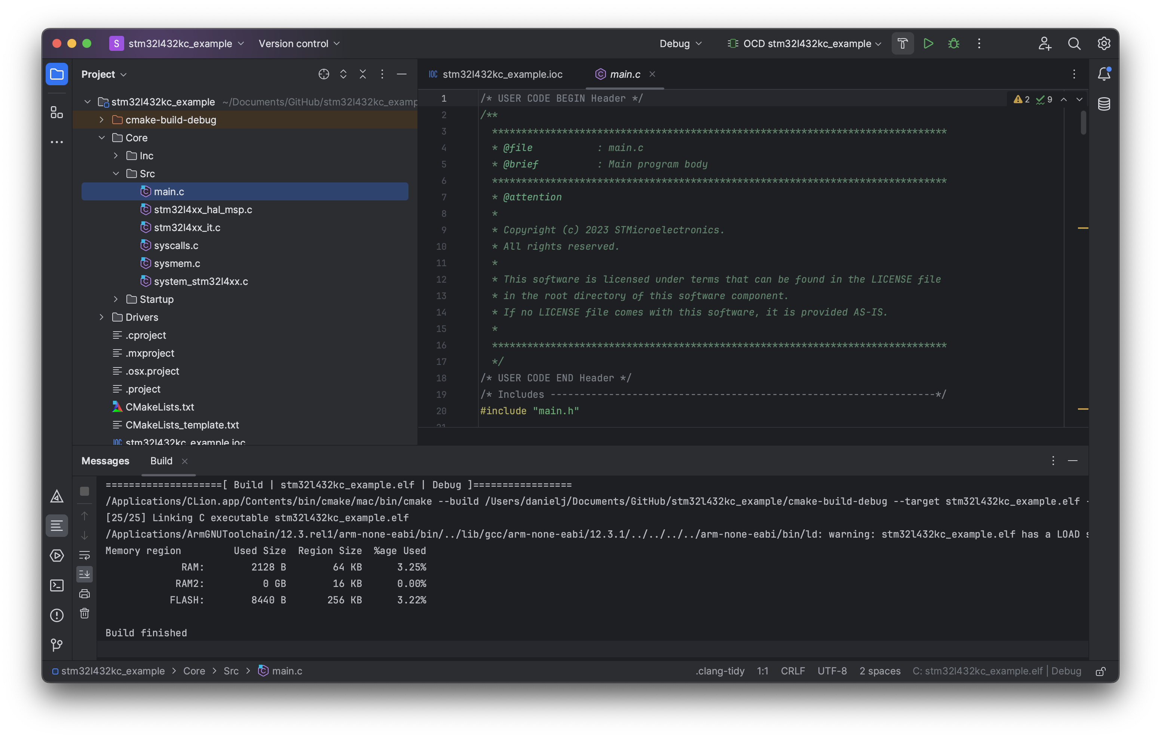
Task: Expand the Inc folder in project tree
Action: tap(115, 155)
